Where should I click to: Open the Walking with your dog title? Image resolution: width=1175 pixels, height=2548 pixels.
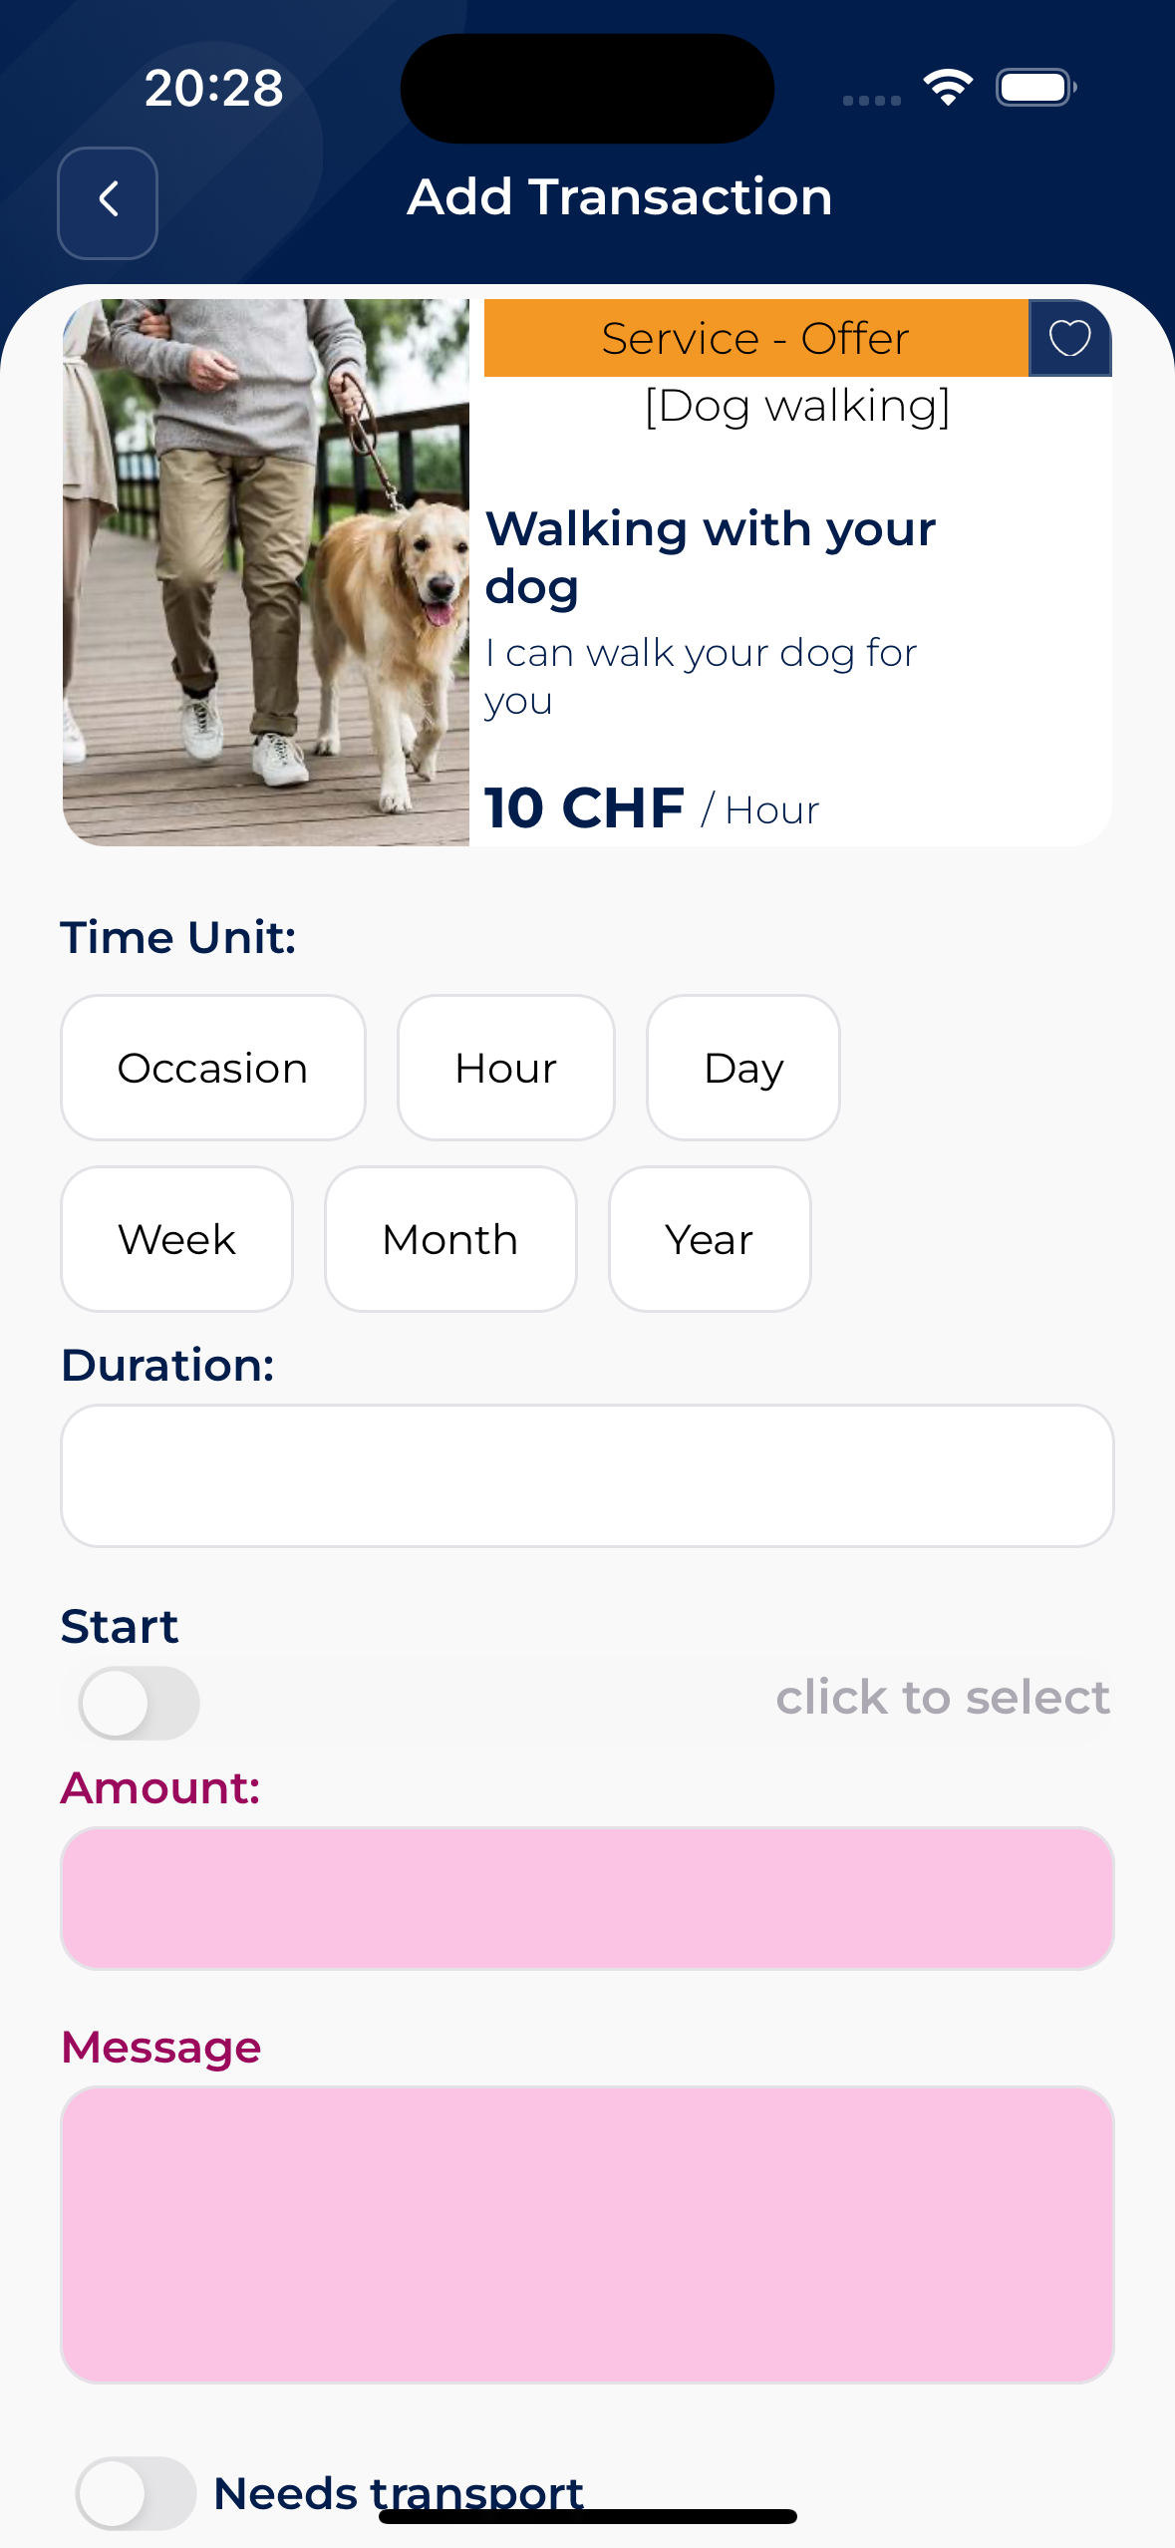coord(710,557)
